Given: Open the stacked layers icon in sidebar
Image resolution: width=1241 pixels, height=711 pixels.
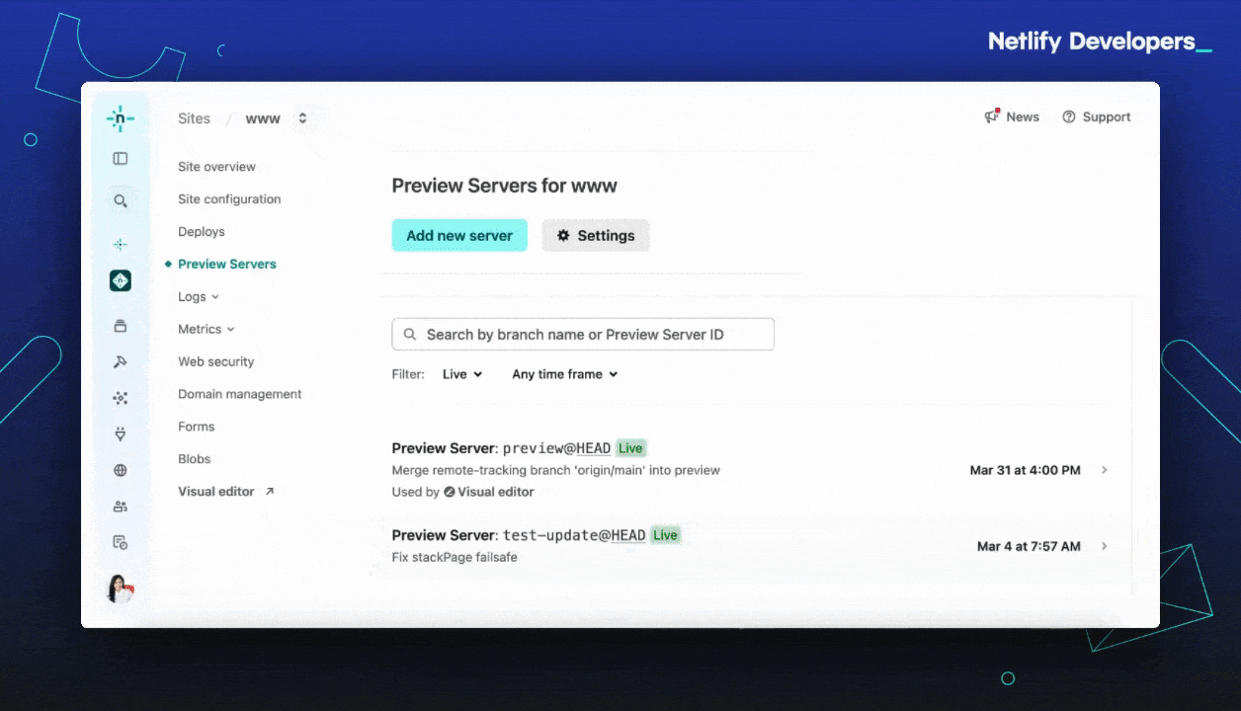Looking at the screenshot, I should coord(120,326).
